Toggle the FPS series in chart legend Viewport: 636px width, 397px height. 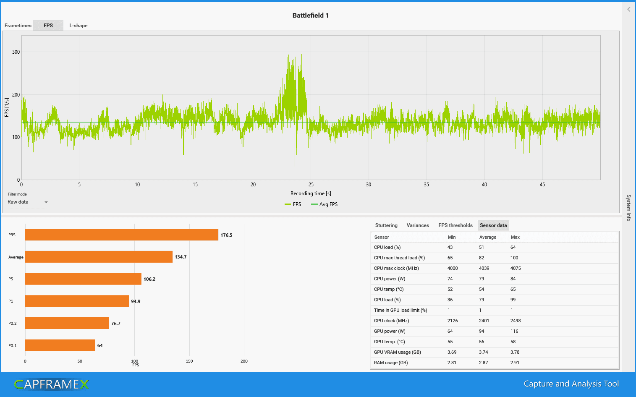(293, 204)
